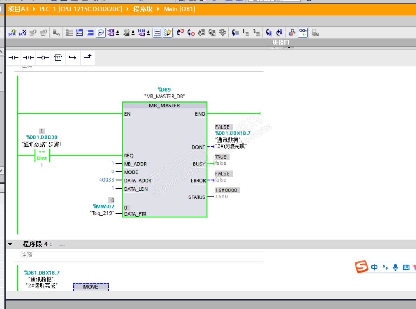This screenshot has height=309, width=416.
Task: Click the checkmark arrow toolbar icon
Action: tap(223, 33)
